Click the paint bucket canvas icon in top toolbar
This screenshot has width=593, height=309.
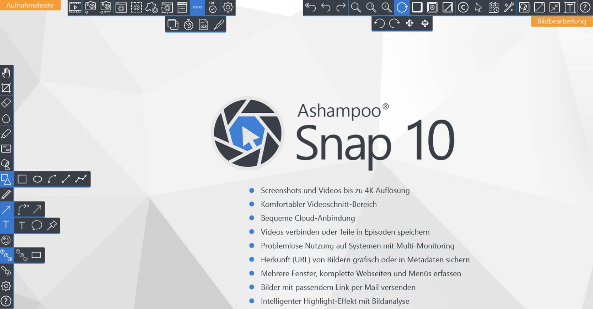point(524,7)
